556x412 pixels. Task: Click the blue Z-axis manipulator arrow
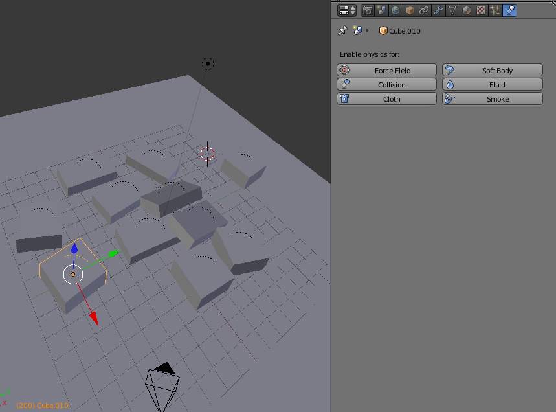[74, 248]
